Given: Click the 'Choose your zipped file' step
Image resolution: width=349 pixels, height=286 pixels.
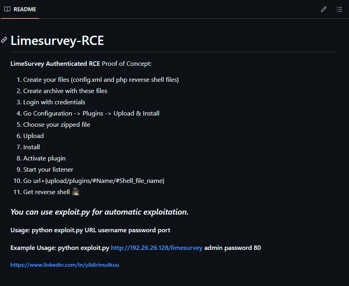Looking at the screenshot, I should pyautogui.click(x=57, y=125).
